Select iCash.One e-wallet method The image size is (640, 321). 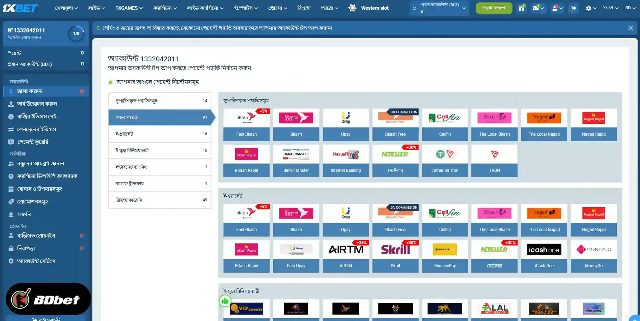(544, 256)
